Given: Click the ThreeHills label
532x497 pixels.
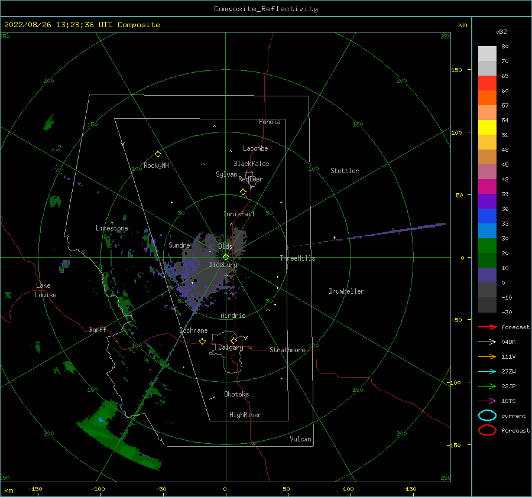Looking at the screenshot, I should point(297,258).
